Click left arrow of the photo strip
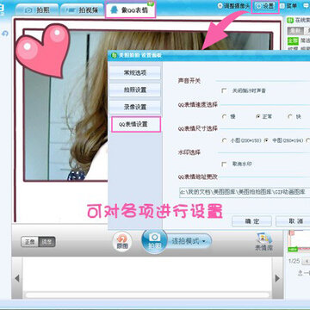310x310 pixels. [x=17, y=278]
